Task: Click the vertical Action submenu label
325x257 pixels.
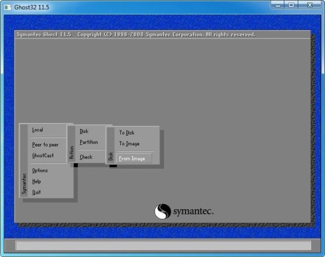Action: pyautogui.click(x=71, y=152)
